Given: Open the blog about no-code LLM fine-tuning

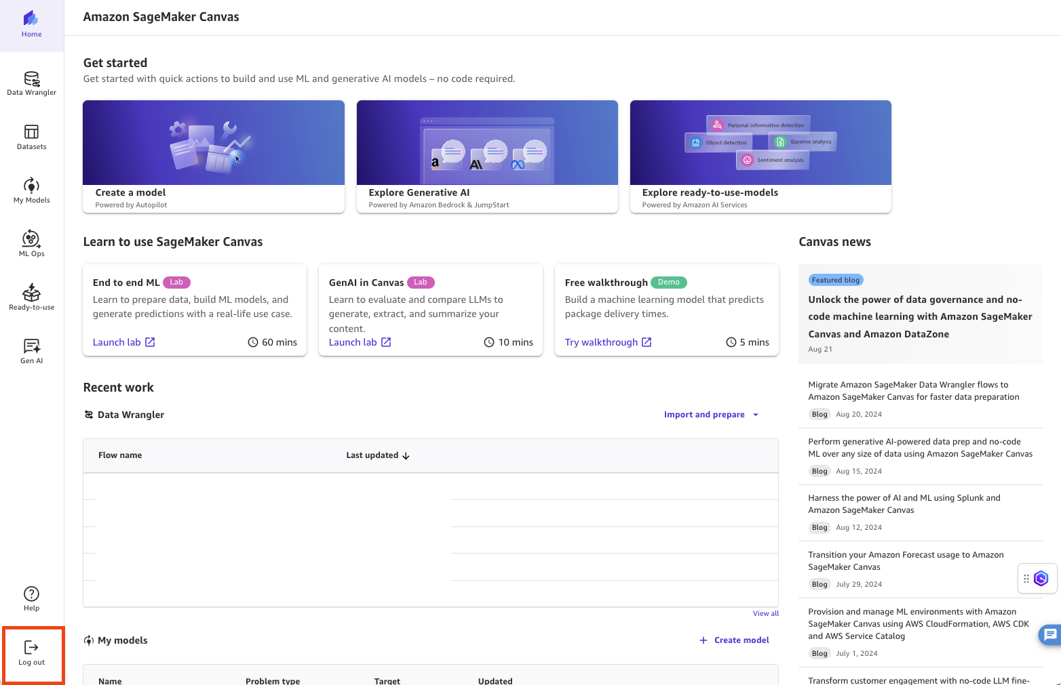Looking at the screenshot, I should click(919, 680).
